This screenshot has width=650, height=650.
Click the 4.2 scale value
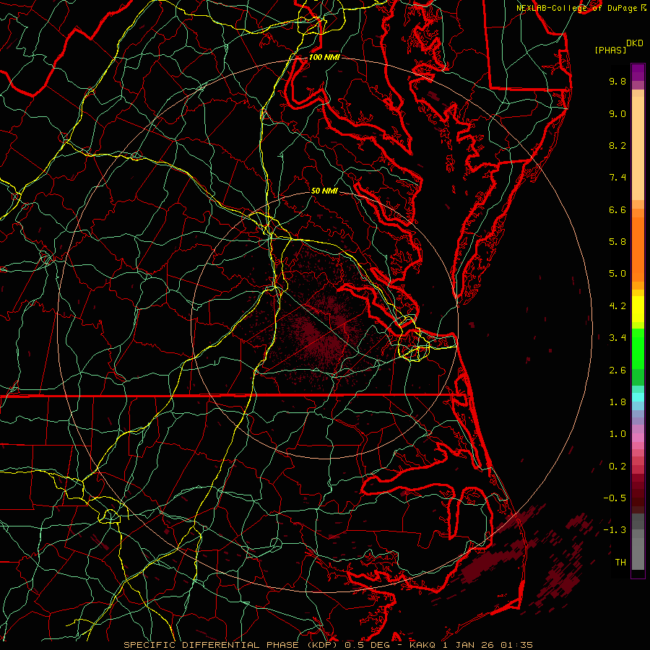[x=617, y=306]
